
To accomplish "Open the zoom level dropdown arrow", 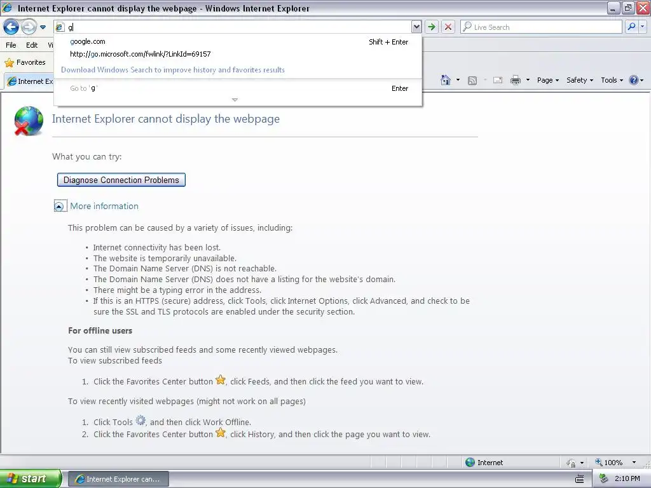I will [x=634, y=463].
